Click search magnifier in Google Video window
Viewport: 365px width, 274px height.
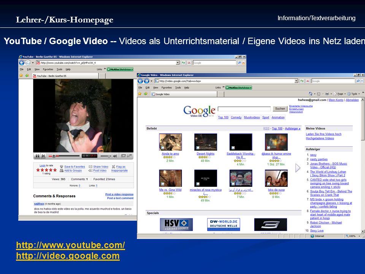click(x=358, y=81)
